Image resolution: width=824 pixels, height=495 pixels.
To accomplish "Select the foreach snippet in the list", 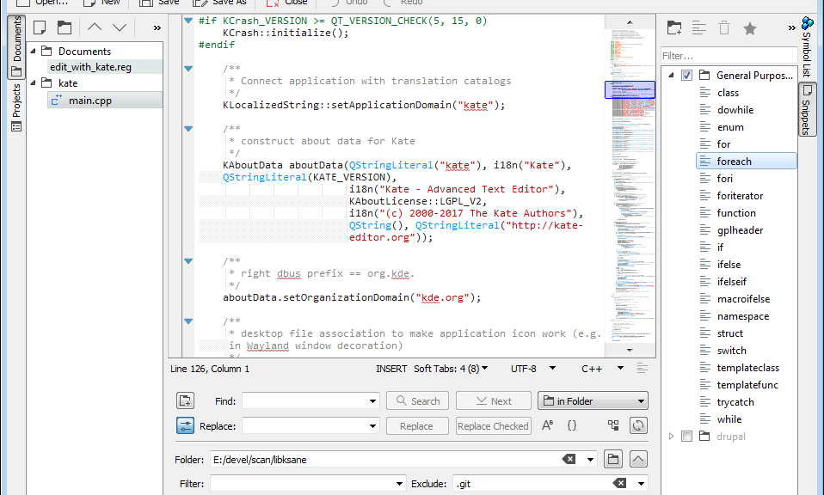I will [735, 162].
